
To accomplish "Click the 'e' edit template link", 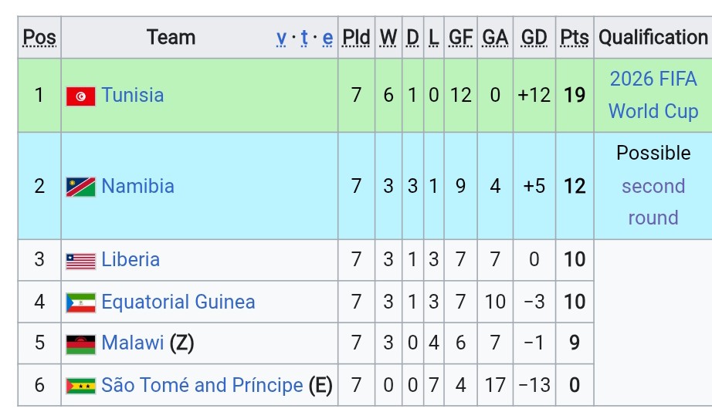I will coord(327,38).
